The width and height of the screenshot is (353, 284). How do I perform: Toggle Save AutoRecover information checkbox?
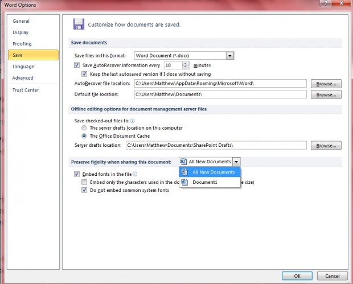77,65
